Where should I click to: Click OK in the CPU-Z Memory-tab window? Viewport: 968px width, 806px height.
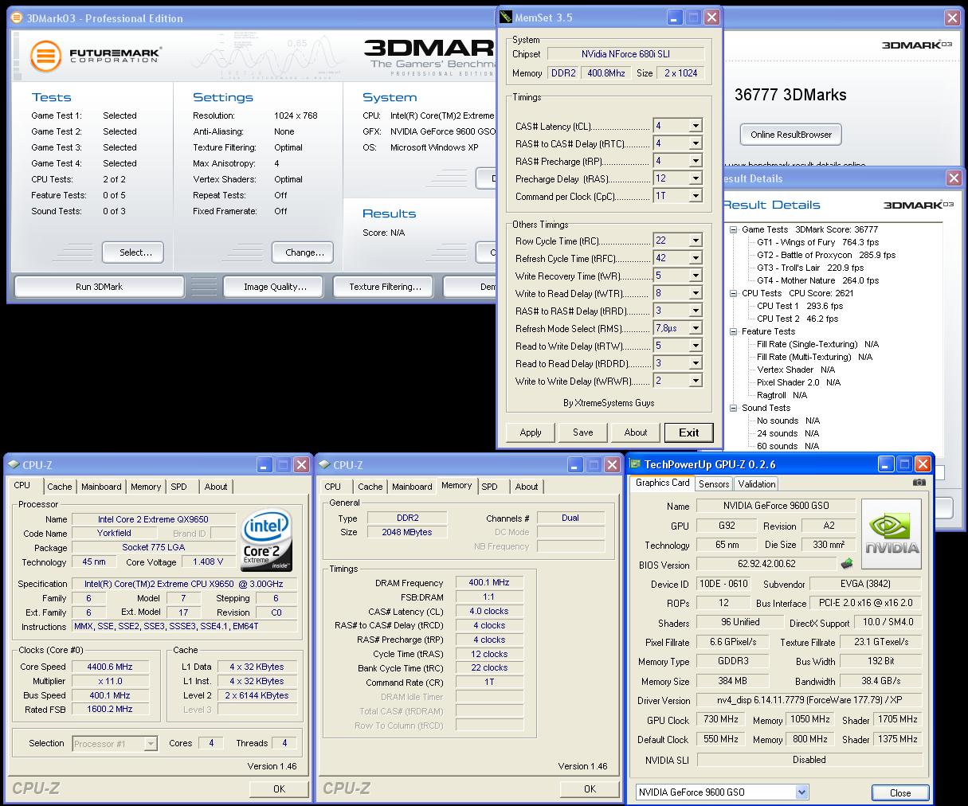coord(590,788)
